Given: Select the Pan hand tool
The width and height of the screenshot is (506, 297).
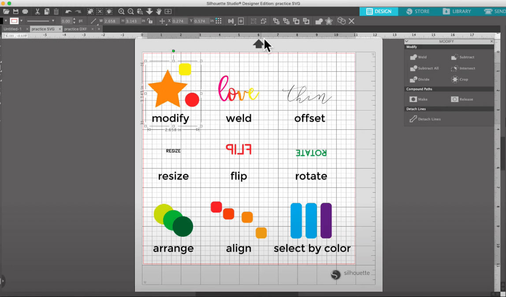Looking at the screenshot, I should tap(159, 11).
